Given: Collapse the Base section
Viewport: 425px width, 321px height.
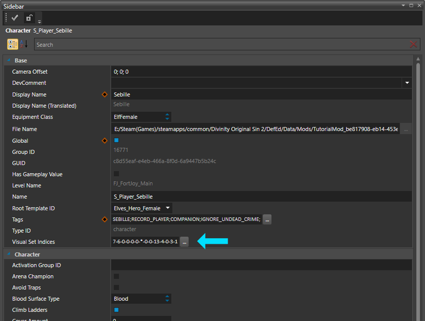Looking at the screenshot, I should click(9, 60).
